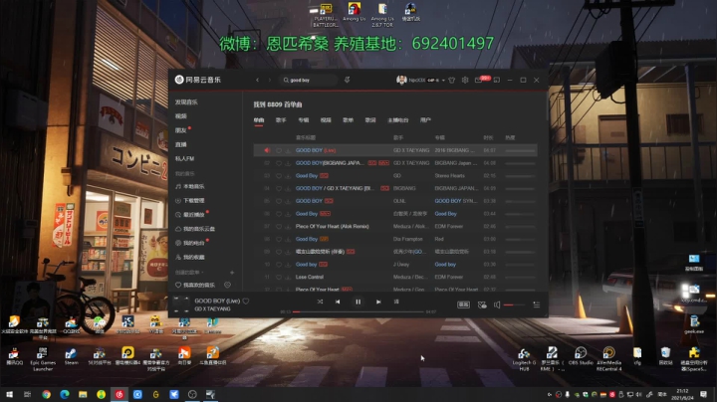Download the Stereo Hearts album Good Boy track
This screenshot has width=717, height=402.
point(288,176)
